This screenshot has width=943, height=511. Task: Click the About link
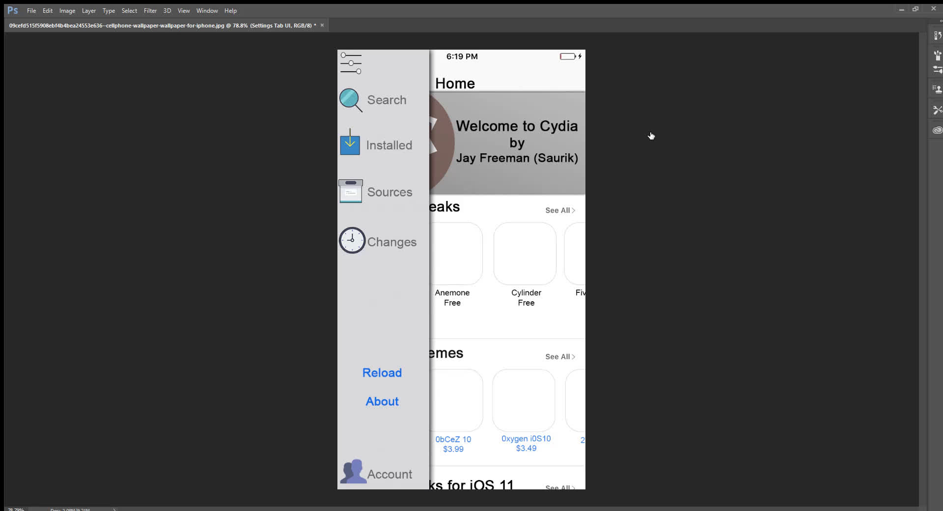coord(382,401)
